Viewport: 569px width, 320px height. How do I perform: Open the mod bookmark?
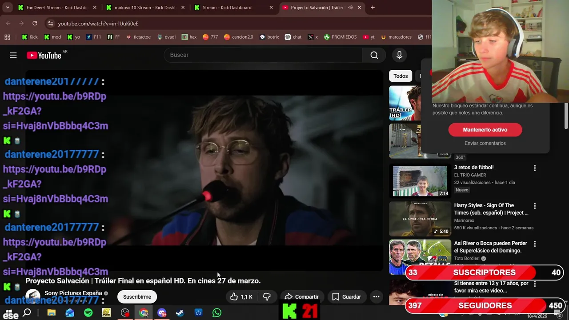pyautogui.click(x=52, y=37)
